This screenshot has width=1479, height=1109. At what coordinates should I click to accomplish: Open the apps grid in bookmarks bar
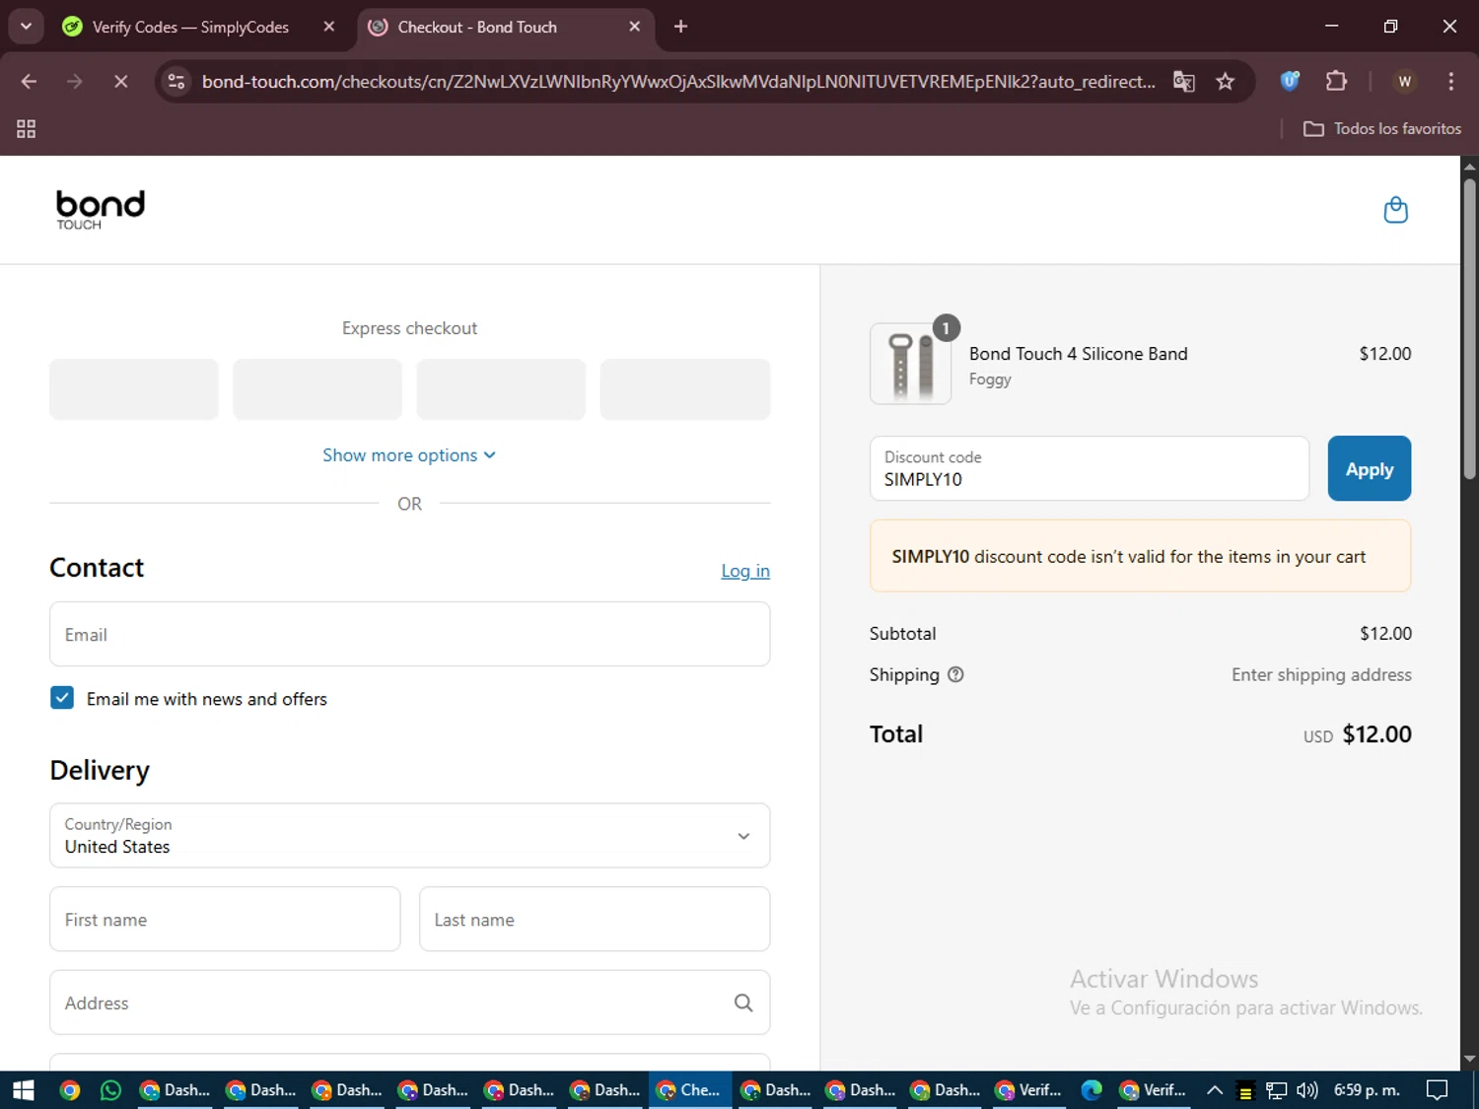[27, 129]
